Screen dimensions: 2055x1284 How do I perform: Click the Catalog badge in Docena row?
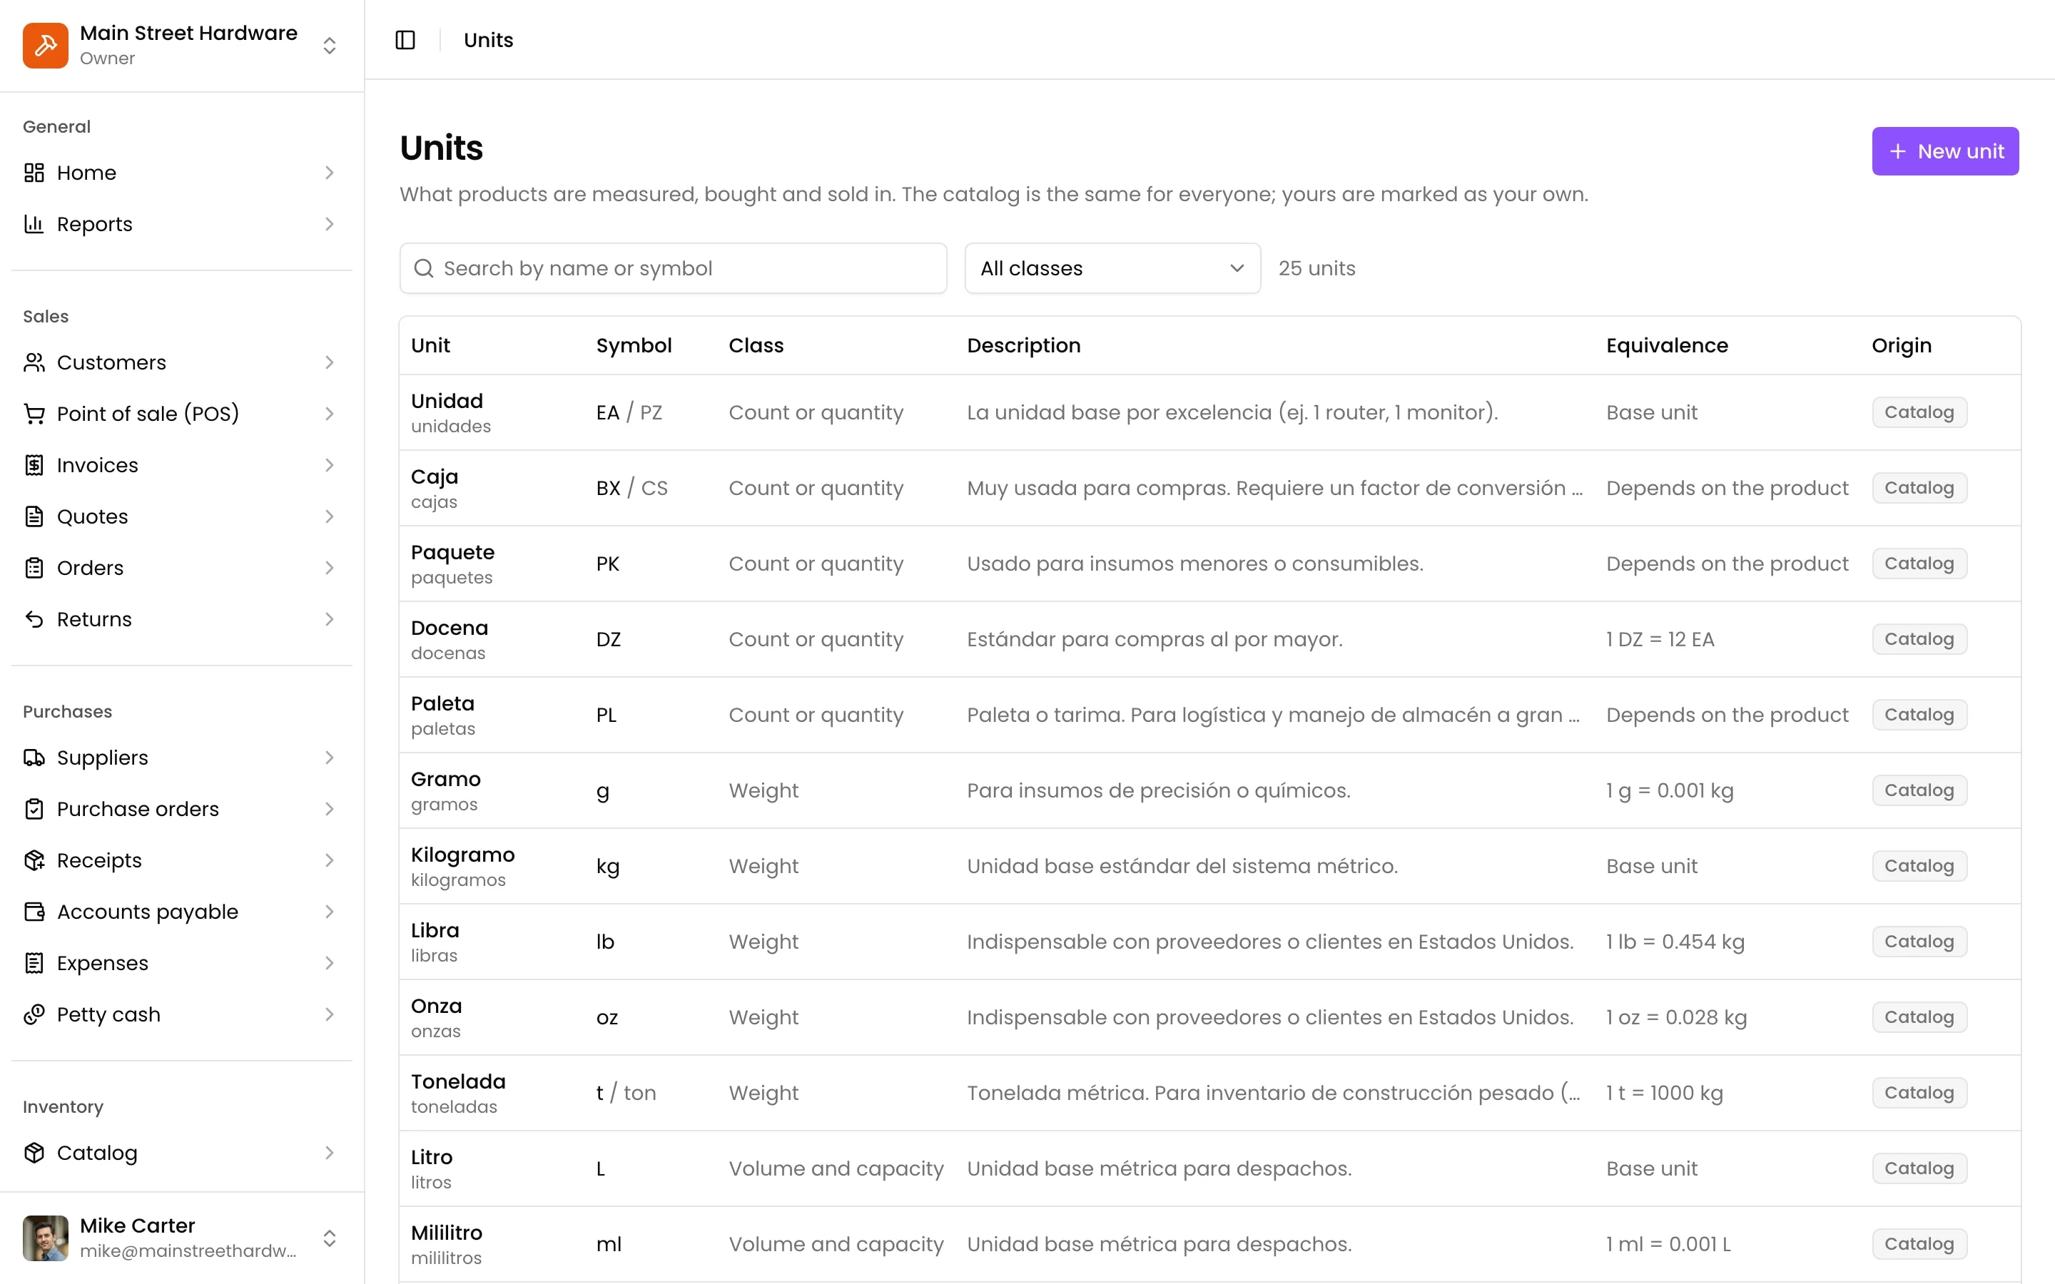pyautogui.click(x=1919, y=639)
